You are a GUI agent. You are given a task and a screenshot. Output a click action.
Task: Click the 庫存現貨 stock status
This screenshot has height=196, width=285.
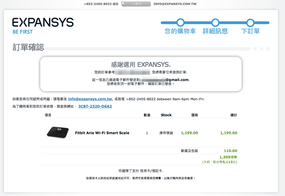pos(166,133)
